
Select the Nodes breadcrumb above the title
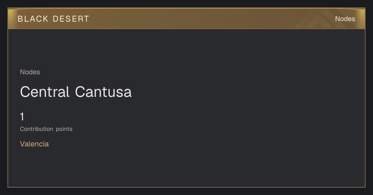30,72
